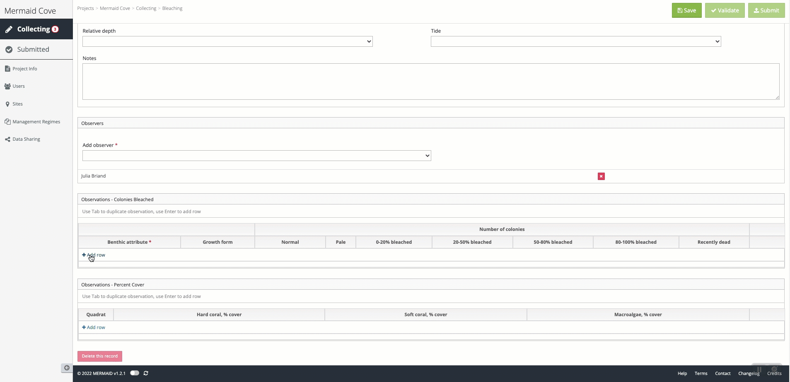This screenshot has height=382, width=790.
Task: Open the Tide dropdown
Action: (x=576, y=41)
